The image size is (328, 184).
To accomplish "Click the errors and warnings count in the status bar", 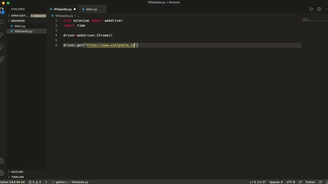I will (35, 182).
